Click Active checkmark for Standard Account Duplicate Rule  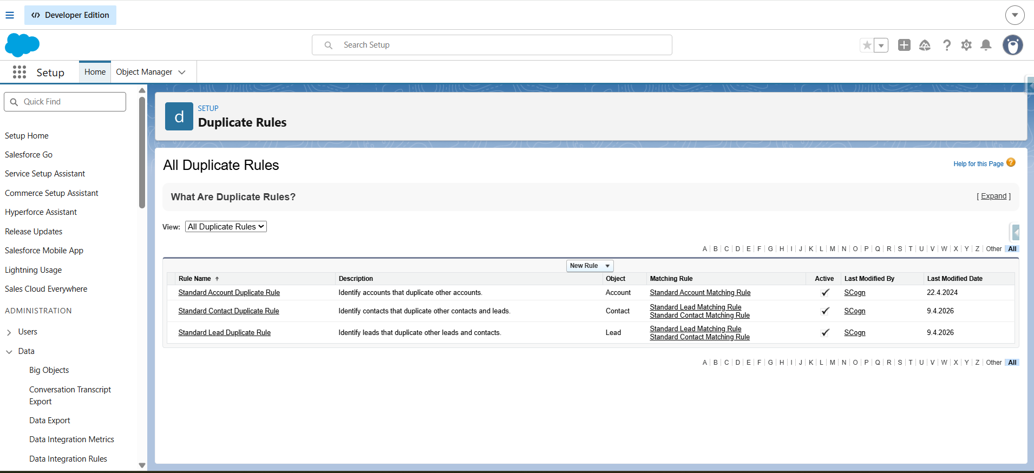825,293
